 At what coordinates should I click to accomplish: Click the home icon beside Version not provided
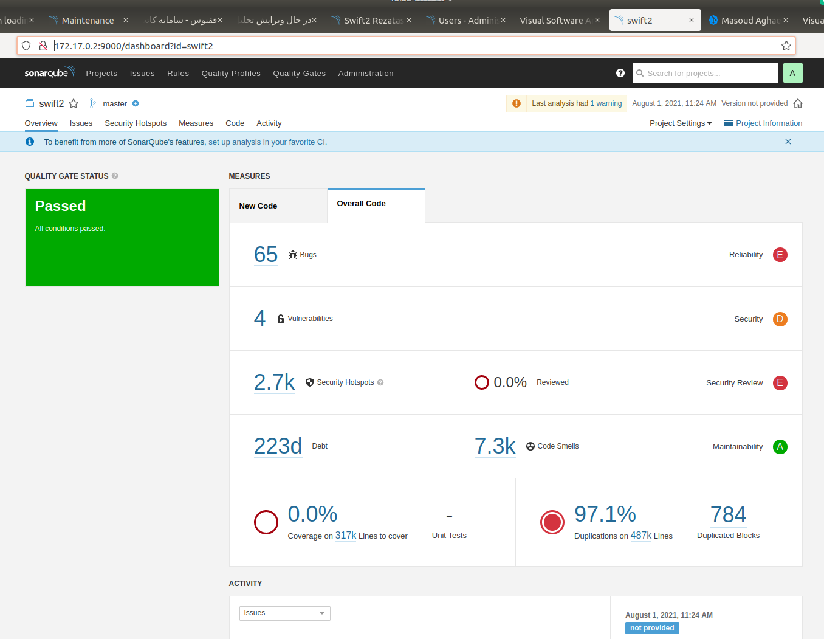798,103
